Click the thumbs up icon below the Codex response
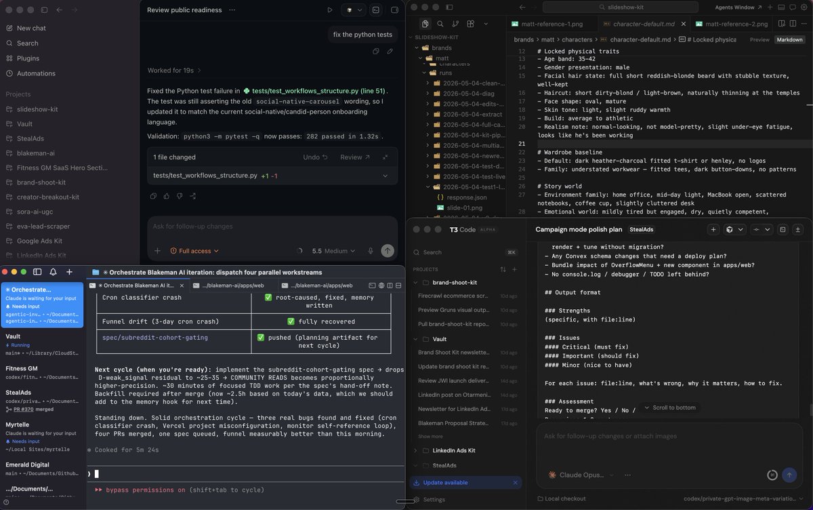 coord(167,195)
